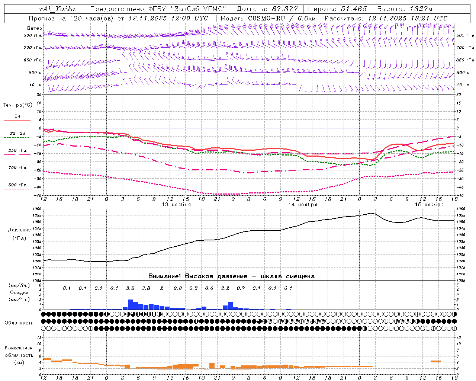Image resolution: width=476 pixels, height=381 pixels.
Task: Click the model label COSMO-RU / 6.6км
Action: [282, 18]
